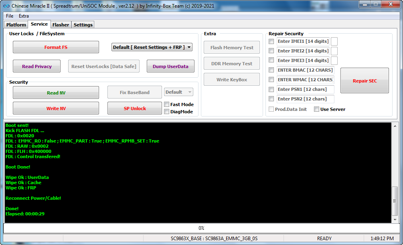Click the small check-digit box after IMEI2
This screenshot has height=245, width=403.
[334, 51]
